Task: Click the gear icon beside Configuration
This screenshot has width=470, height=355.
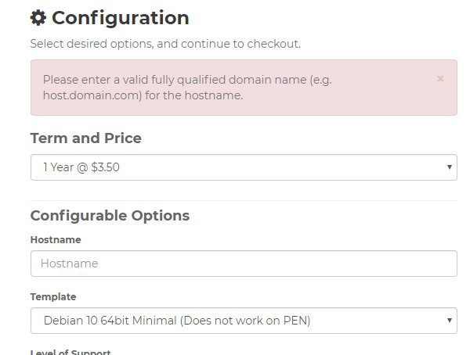Action: click(x=38, y=18)
